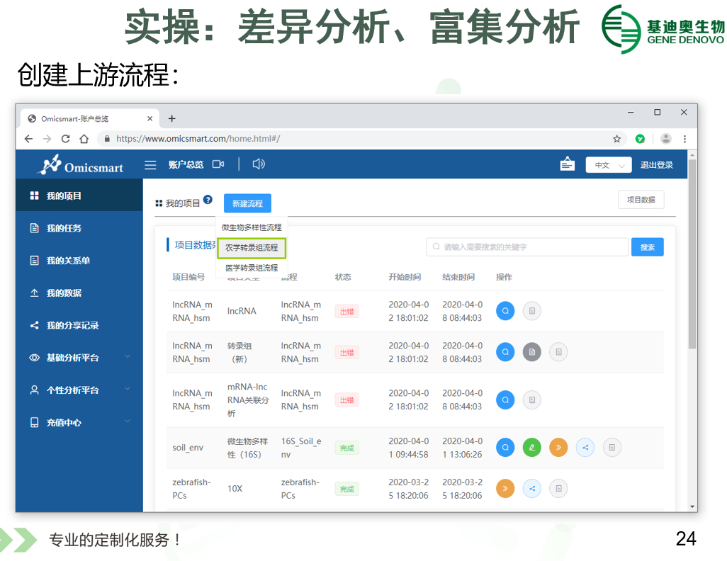Open document icon in mRNA-lncRNA关联分析 row

[532, 400]
